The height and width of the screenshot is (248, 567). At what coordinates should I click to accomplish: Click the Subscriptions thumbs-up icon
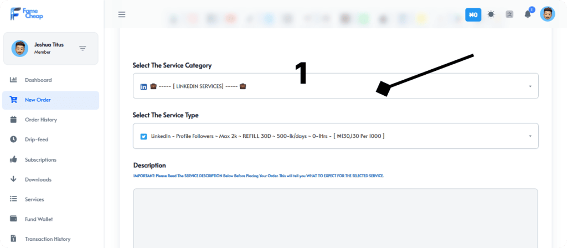pyautogui.click(x=13, y=159)
